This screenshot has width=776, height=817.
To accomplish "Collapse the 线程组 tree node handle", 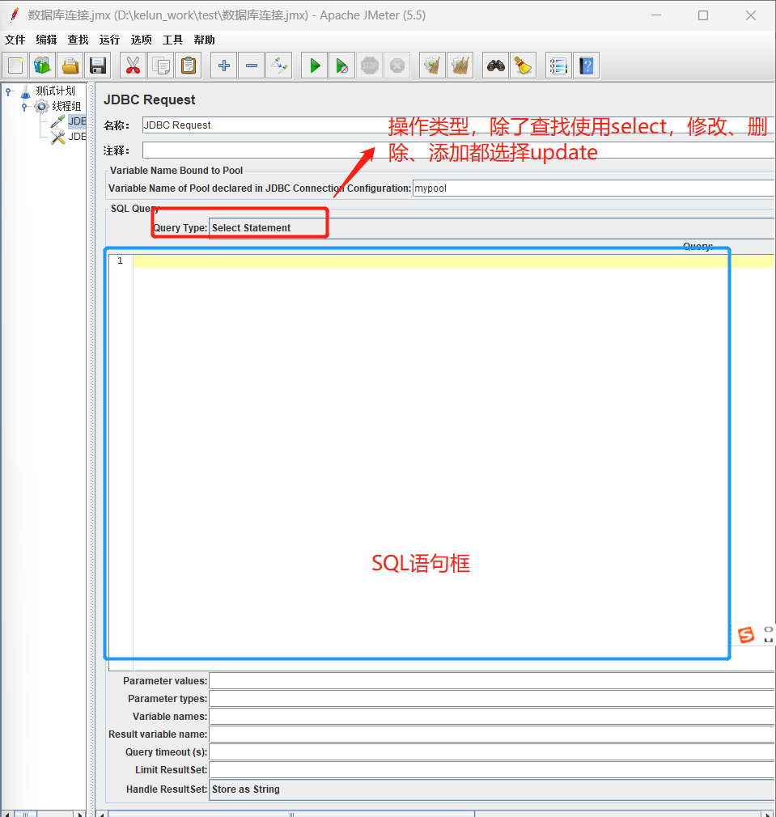I will point(24,107).
